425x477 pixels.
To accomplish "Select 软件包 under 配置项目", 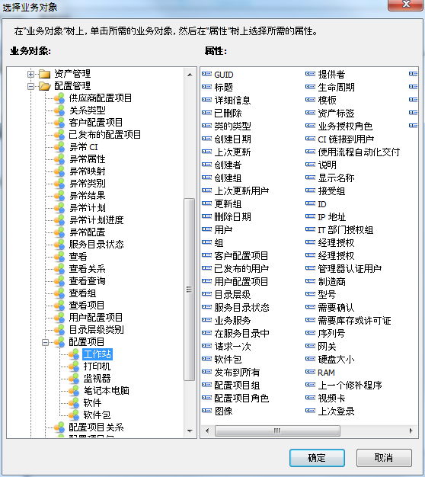I will [x=97, y=415].
